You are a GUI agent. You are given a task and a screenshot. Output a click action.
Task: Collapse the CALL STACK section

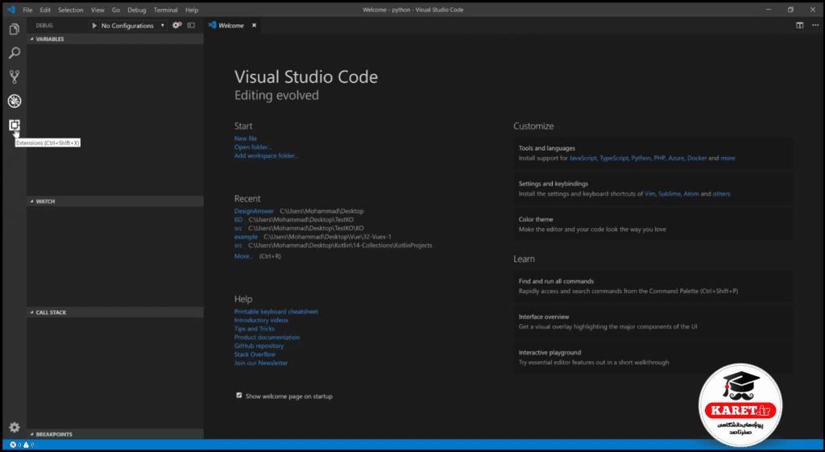pos(115,312)
